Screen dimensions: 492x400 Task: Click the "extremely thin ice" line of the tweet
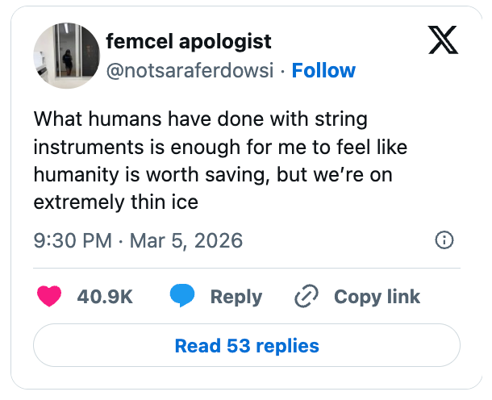tap(115, 202)
